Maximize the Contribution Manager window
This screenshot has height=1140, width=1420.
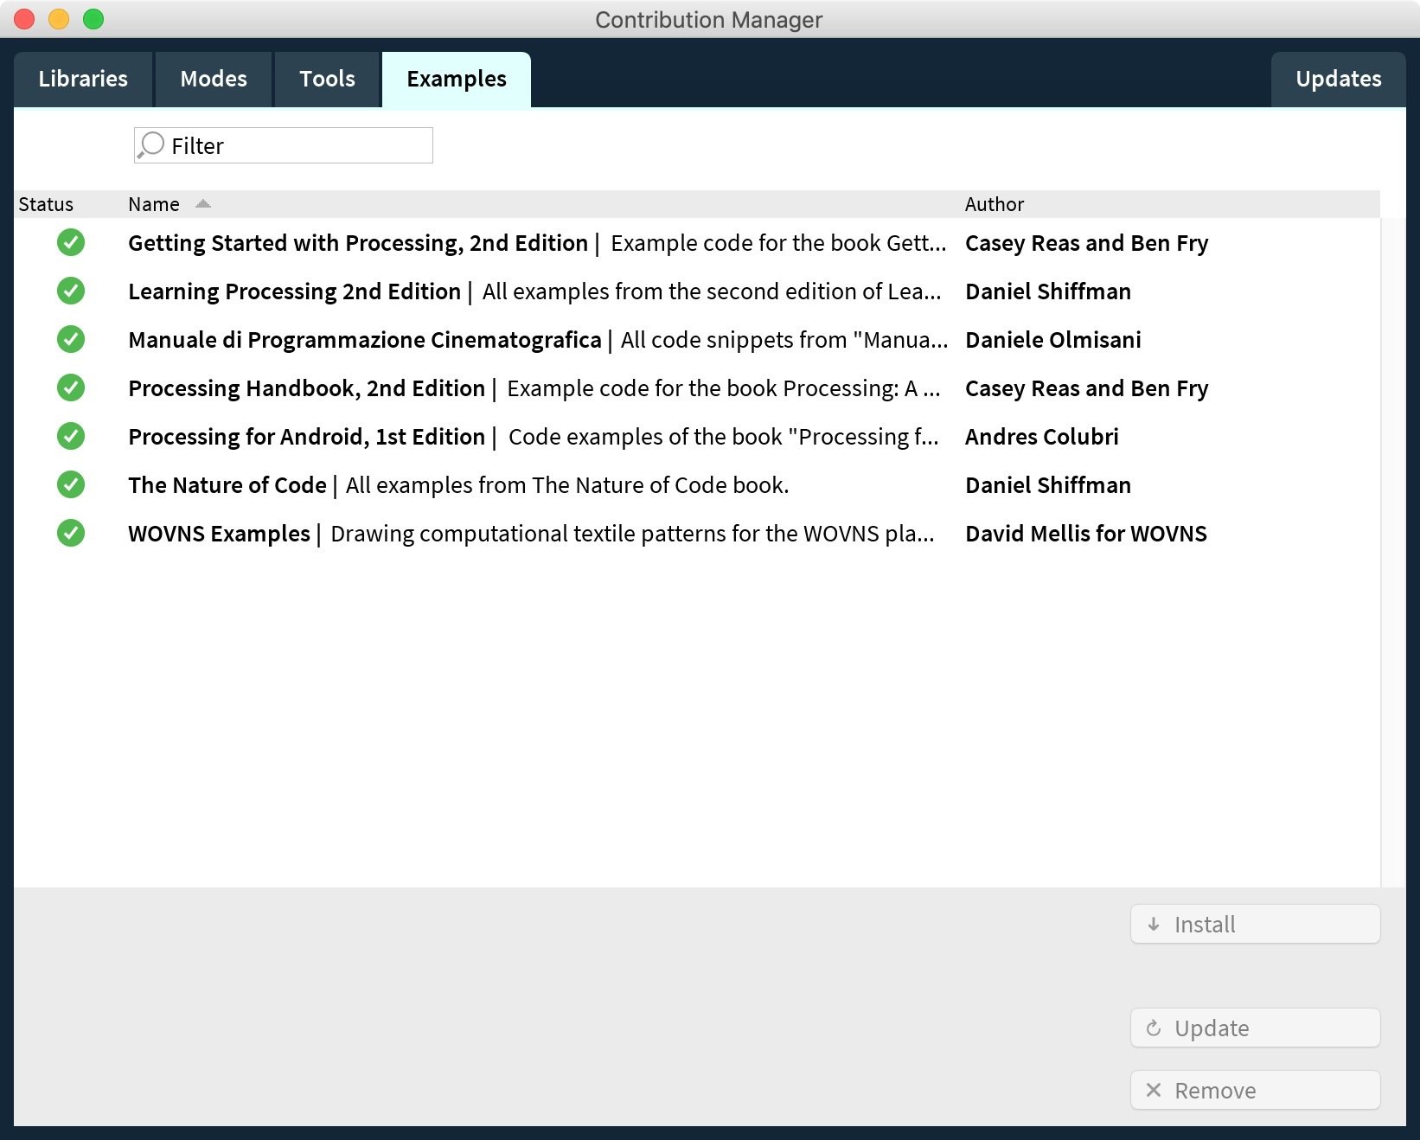(x=93, y=19)
